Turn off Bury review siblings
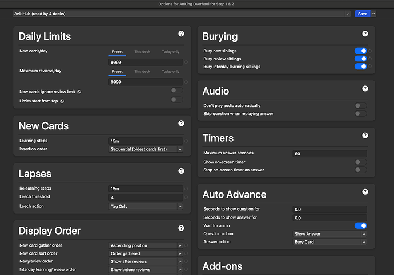 360,59
